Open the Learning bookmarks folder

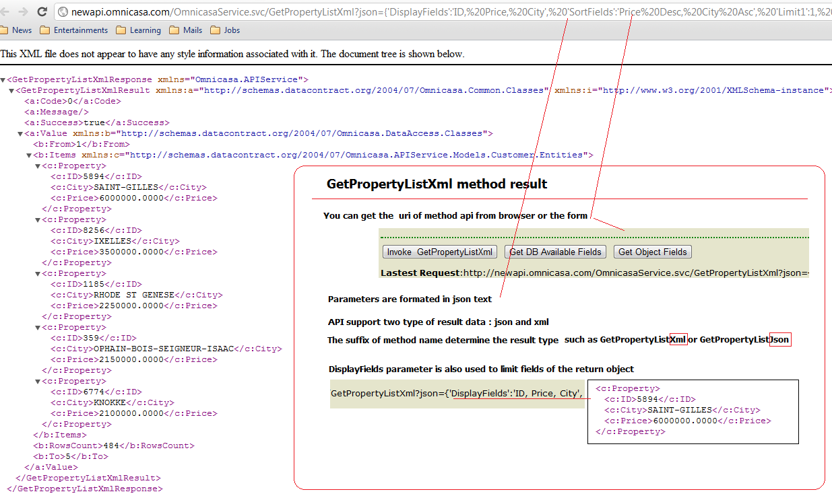[x=139, y=30]
